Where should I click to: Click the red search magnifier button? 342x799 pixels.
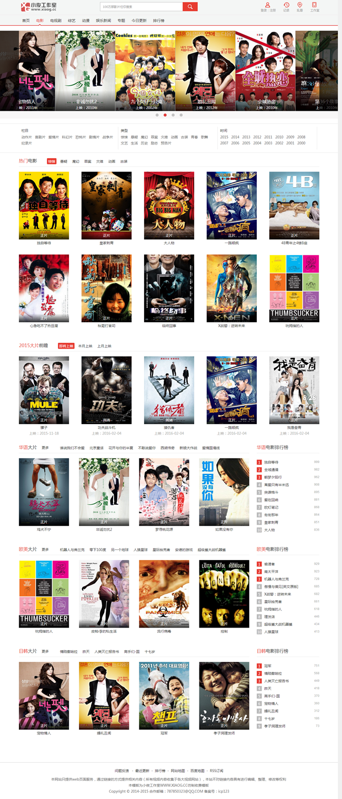coord(190,6)
